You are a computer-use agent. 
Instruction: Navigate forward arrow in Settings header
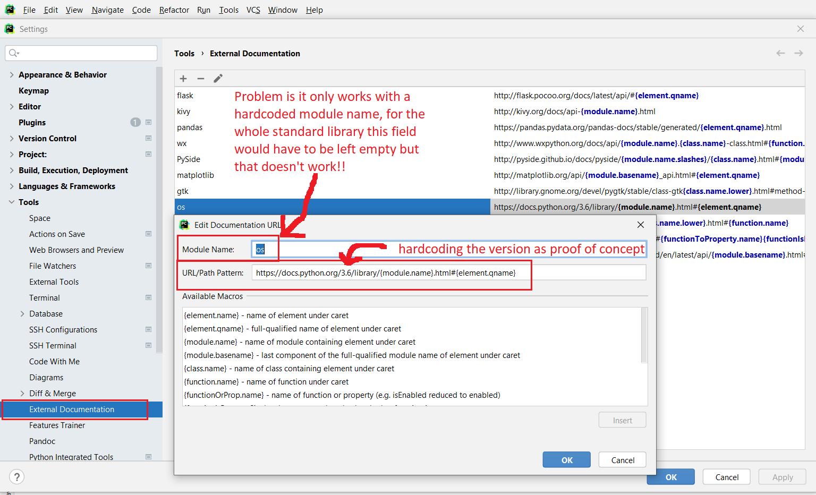click(798, 53)
